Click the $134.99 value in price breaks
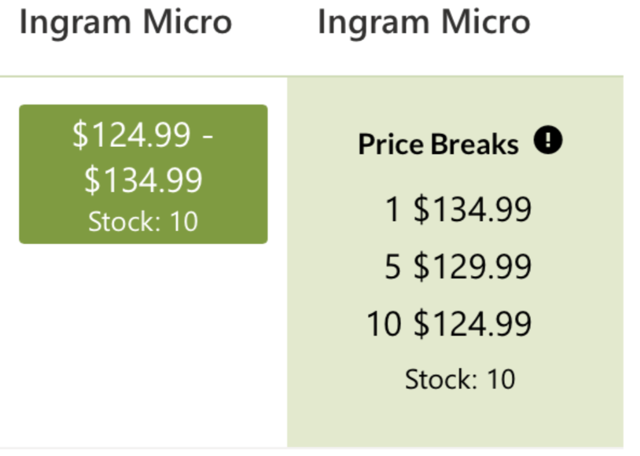The image size is (640, 456). pos(473,209)
